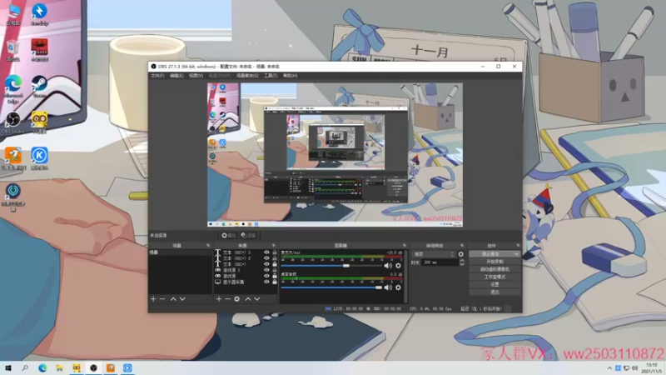The height and width of the screenshot is (375, 666).
Task: Pop out the controls dock icon
Action: coord(518,245)
